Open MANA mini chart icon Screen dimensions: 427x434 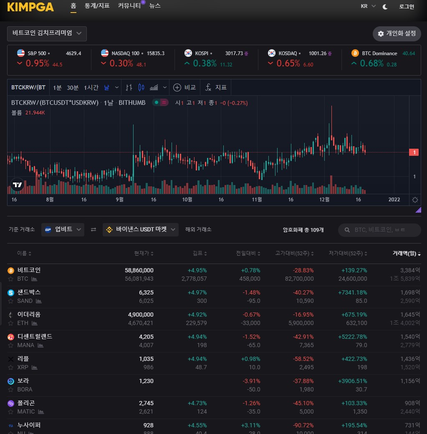click(40, 345)
